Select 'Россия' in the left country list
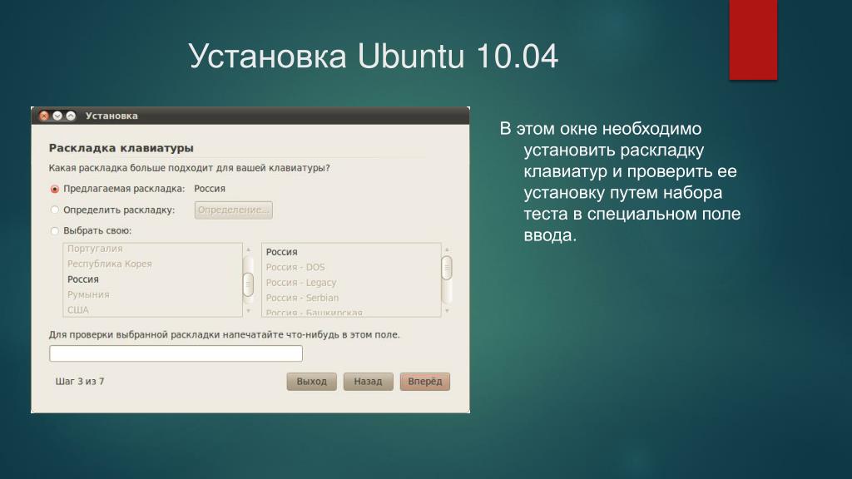The height and width of the screenshot is (479, 852). tap(152, 279)
